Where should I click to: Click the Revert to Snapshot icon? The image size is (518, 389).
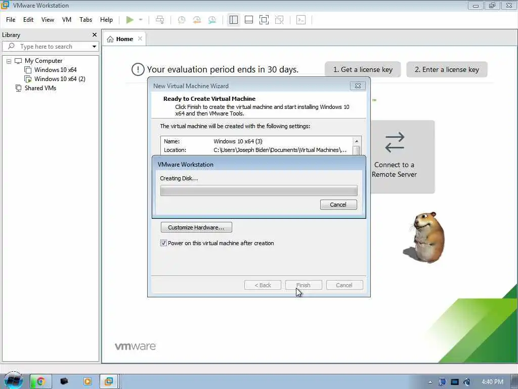click(x=197, y=20)
